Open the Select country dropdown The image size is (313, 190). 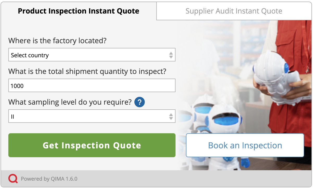(89, 55)
